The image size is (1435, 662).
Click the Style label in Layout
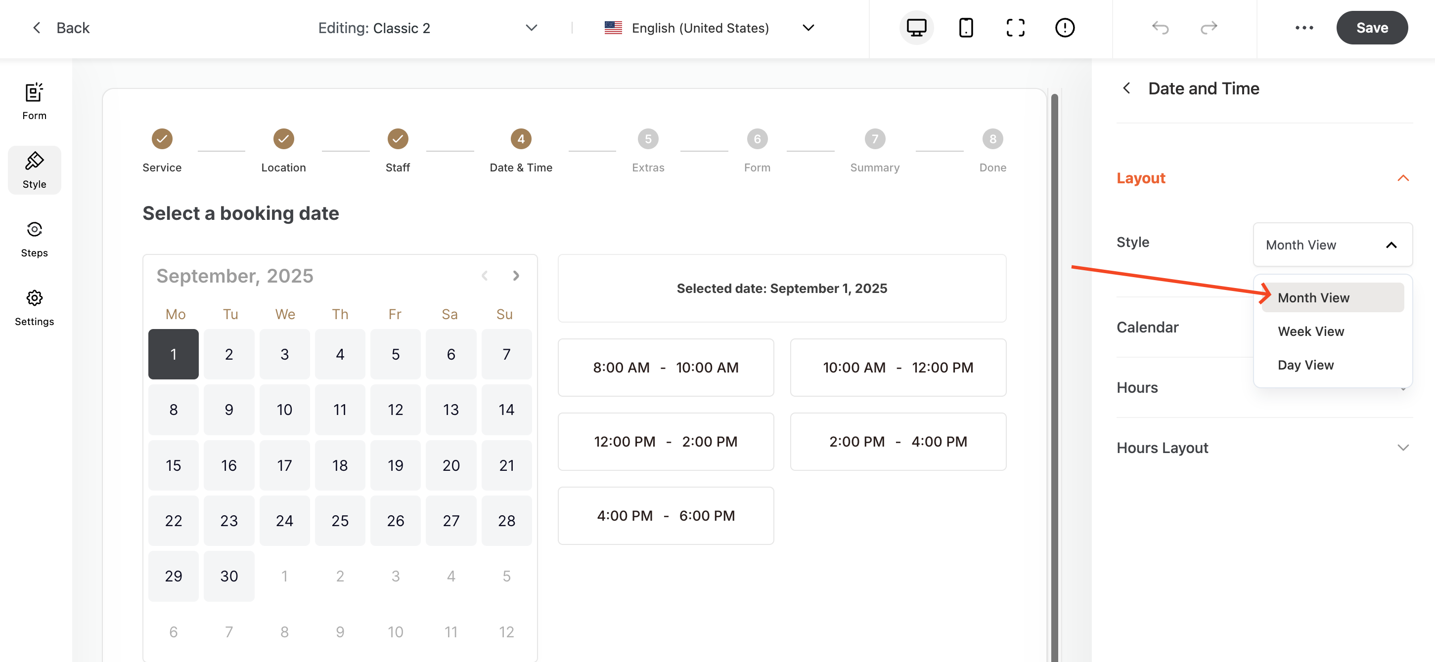[x=1132, y=242]
